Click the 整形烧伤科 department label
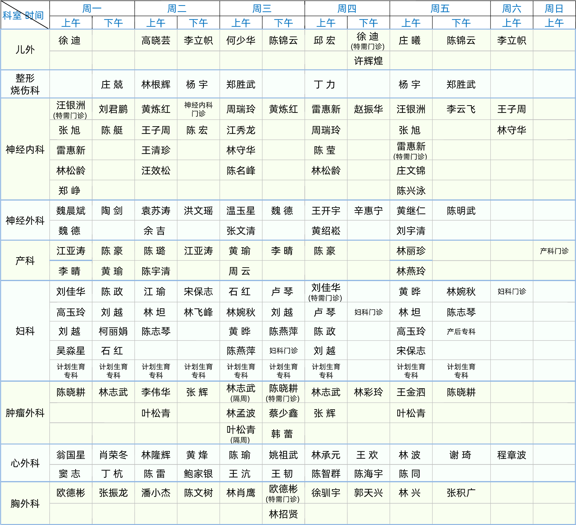The image size is (576, 525). [25, 84]
